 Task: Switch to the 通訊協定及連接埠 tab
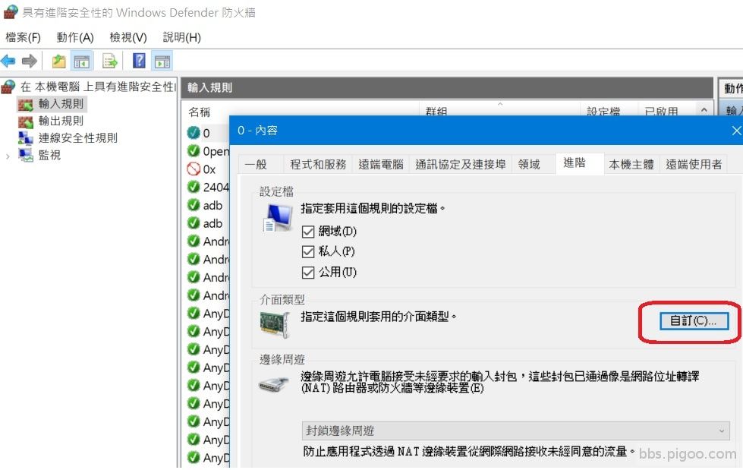pyautogui.click(x=460, y=165)
